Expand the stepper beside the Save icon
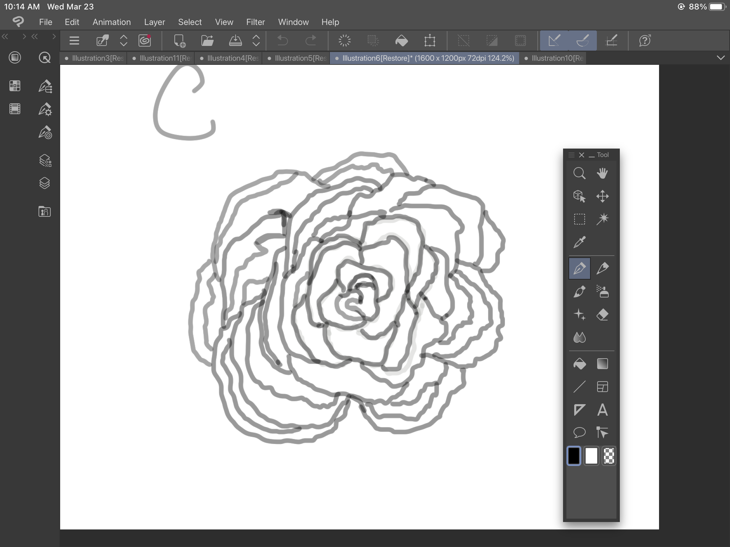Viewport: 730px width, 547px height. coord(256,41)
